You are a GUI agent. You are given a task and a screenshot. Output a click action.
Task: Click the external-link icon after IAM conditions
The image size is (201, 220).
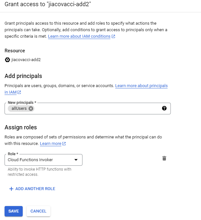coord(113,36)
